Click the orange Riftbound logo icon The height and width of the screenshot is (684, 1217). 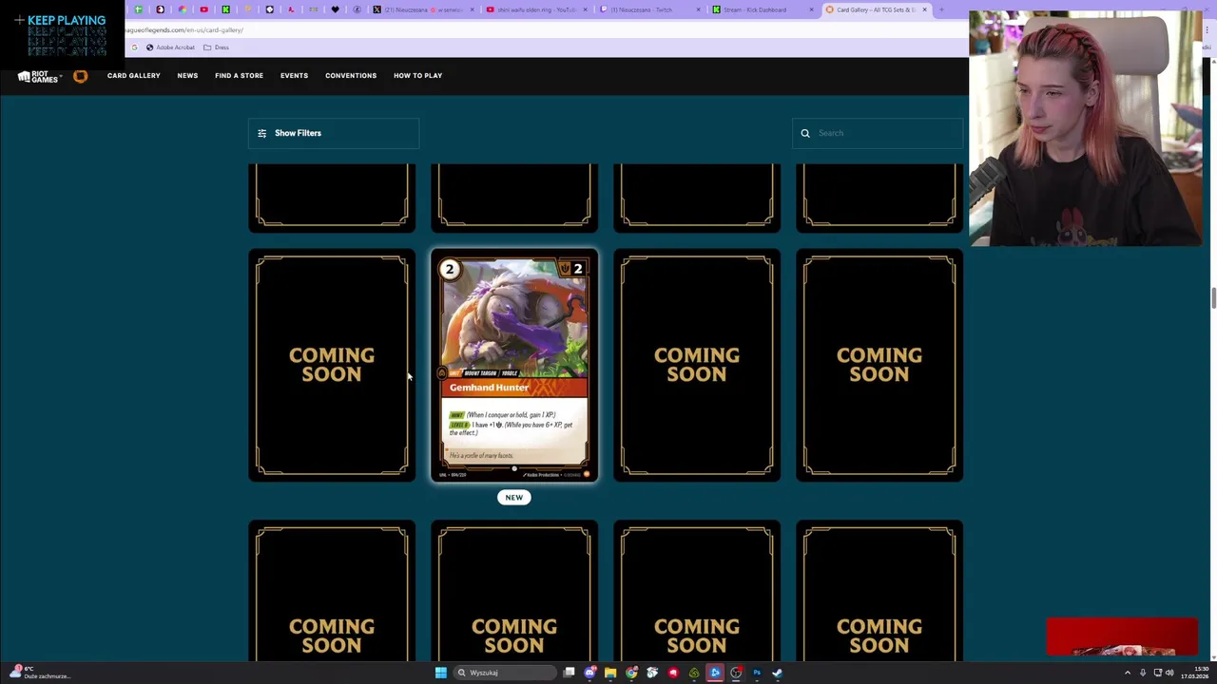tap(81, 76)
